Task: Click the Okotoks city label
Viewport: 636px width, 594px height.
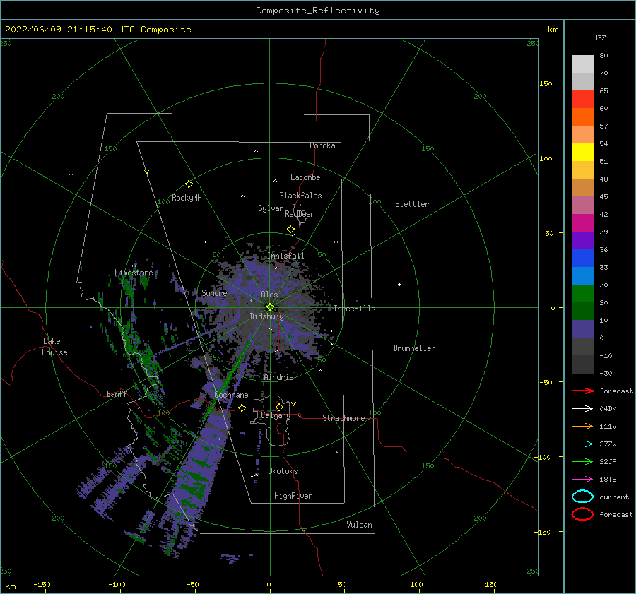Action: pos(283,471)
